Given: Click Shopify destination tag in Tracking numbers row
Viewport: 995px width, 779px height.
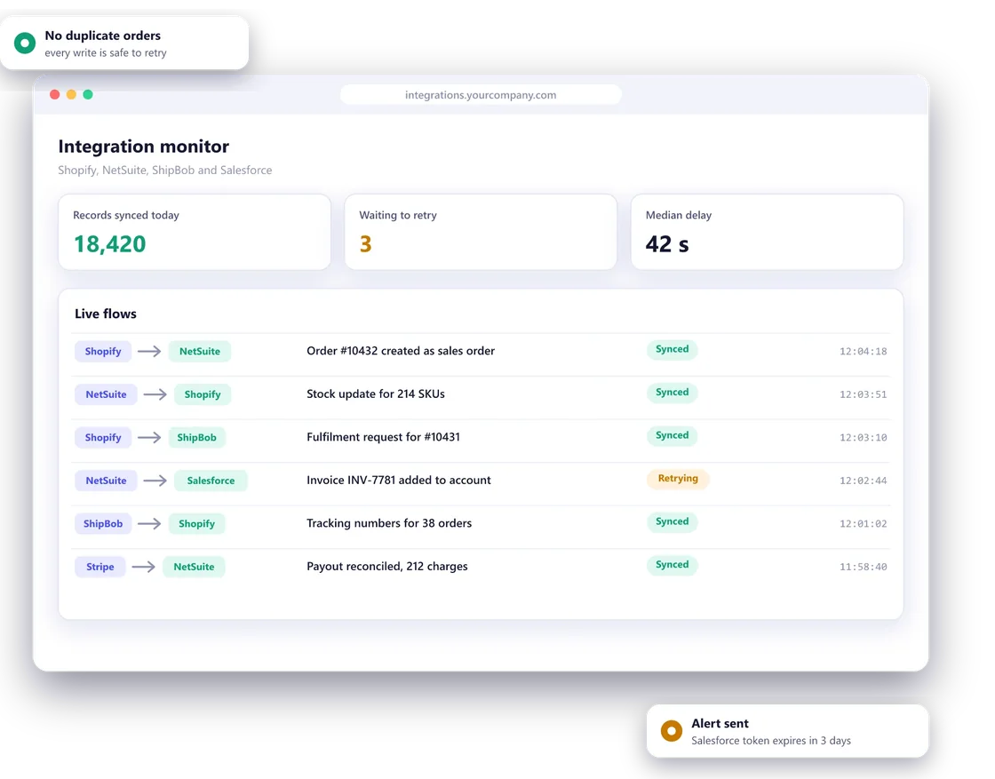Looking at the screenshot, I should 196,524.
